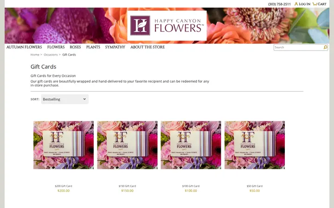
Task: Click the $100.00 price
Action: tap(191, 190)
